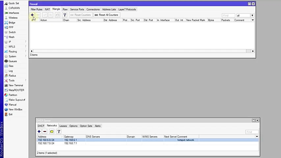This screenshot has width=281, height=158.
Task: Open Switch in sidebar
Action: (12, 32)
